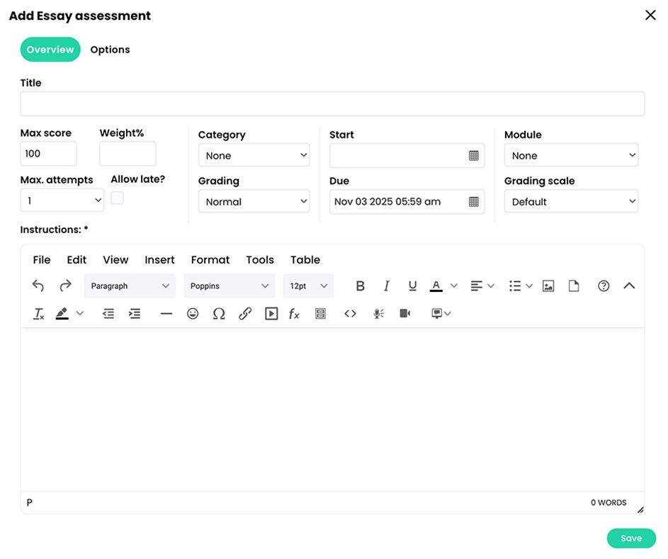Toggle bold formatting in the editor
The width and height of the screenshot is (668, 559).
[x=361, y=286]
